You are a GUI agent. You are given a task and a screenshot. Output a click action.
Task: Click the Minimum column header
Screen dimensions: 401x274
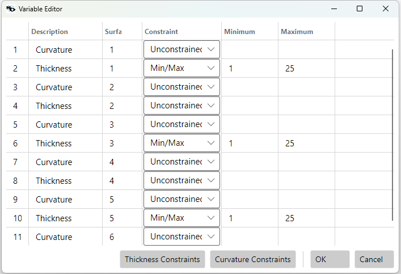click(250, 31)
